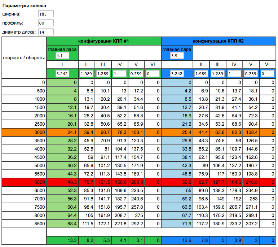
Task: Click value 162.6 in the 4500 row
Action: (252, 157)
